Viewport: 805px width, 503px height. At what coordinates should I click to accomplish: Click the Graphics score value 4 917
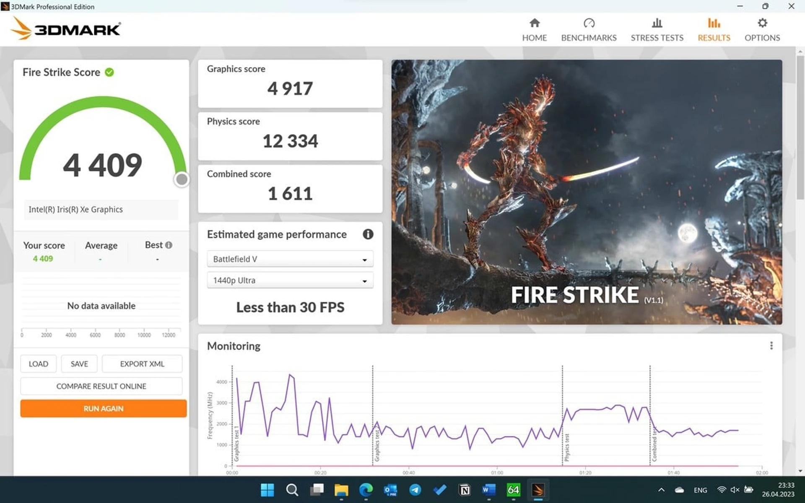point(290,88)
